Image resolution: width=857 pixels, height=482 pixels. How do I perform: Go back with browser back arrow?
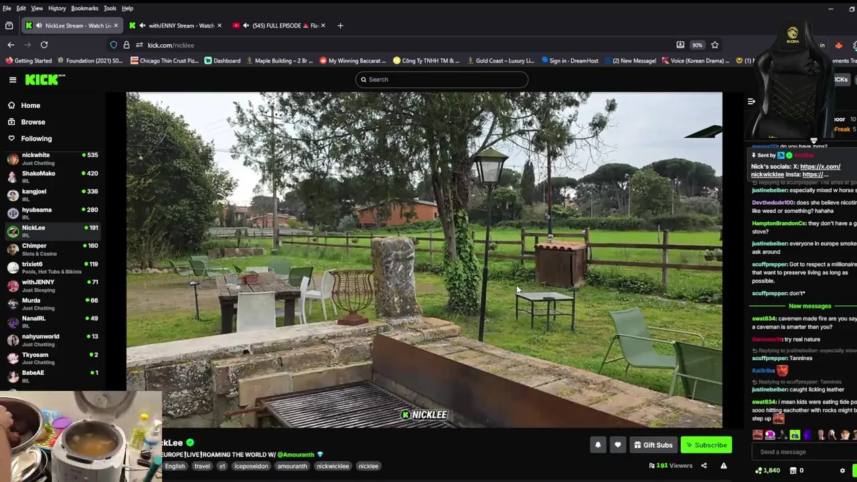11,45
